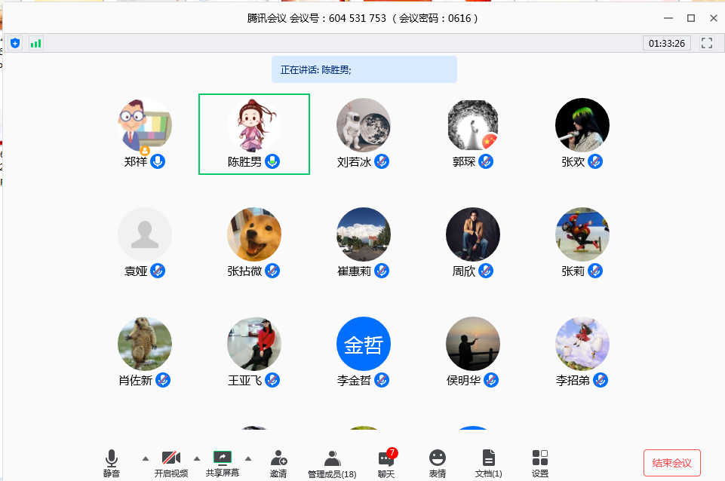Click 崔惠莉's muted mic icon
The image size is (725, 481).
point(382,271)
